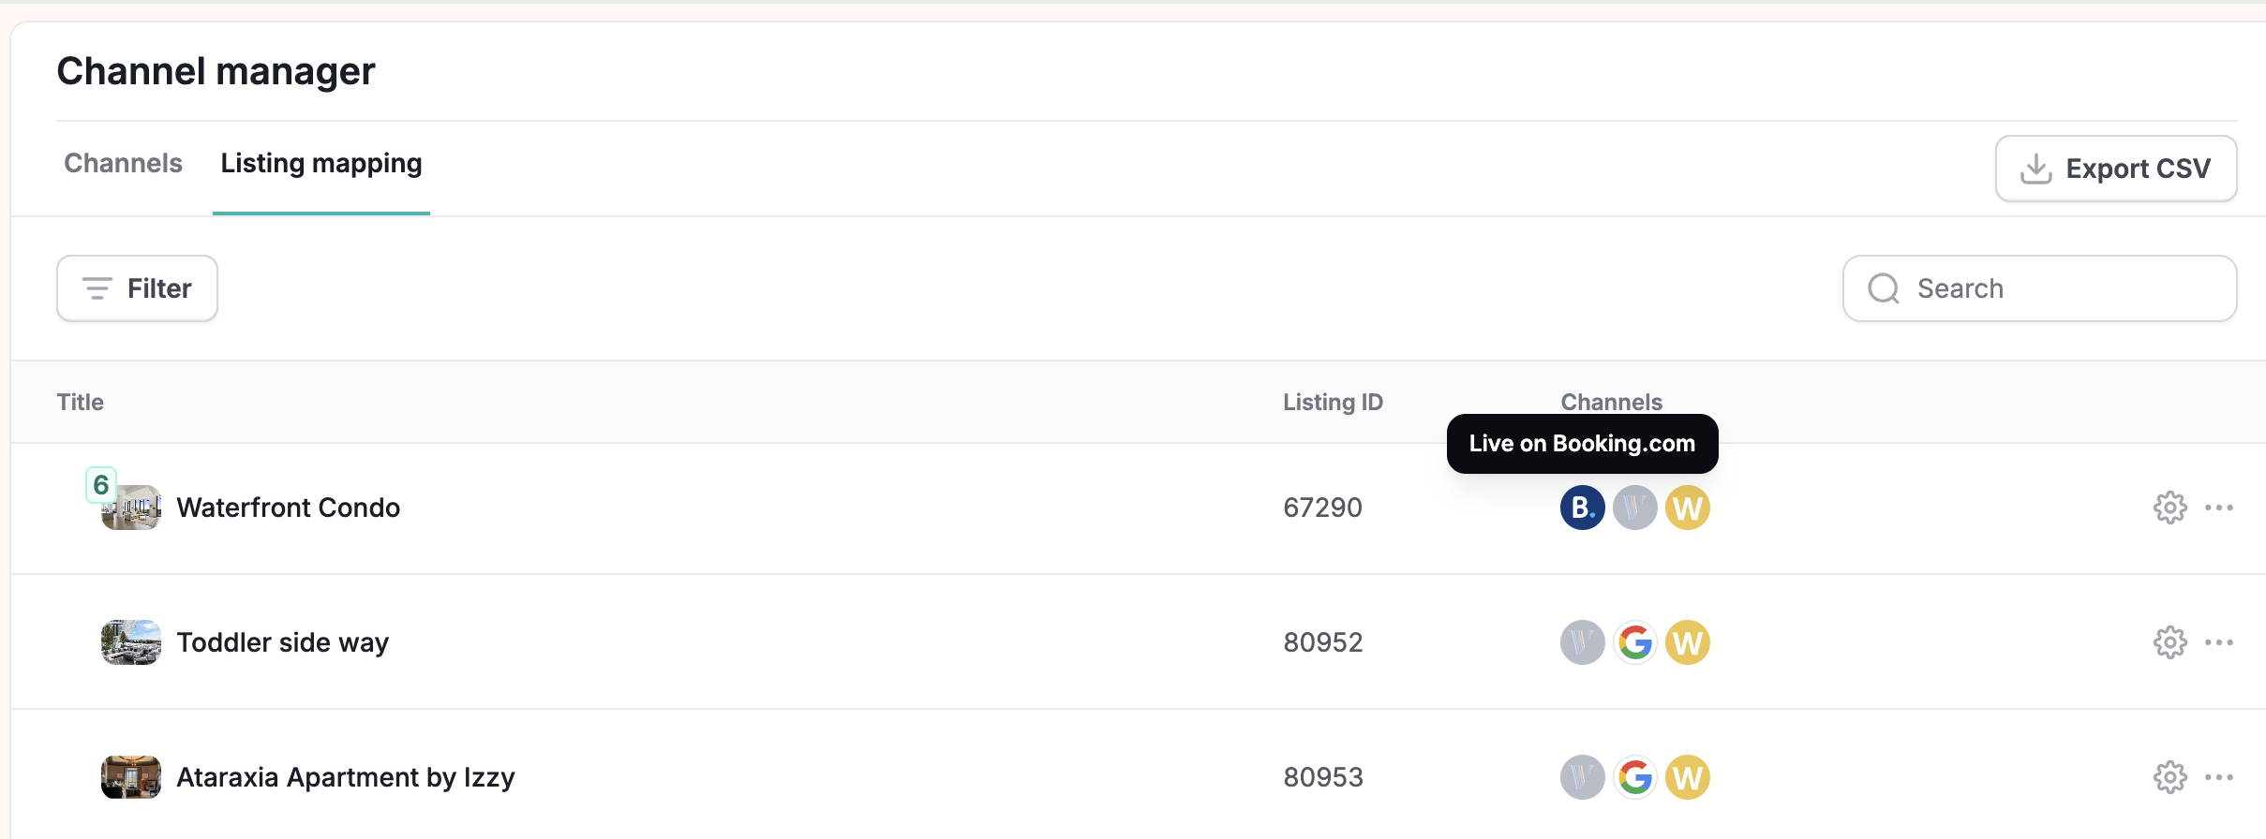
Task: Open three-dot menu for Waterfront Condo
Action: pyautogui.click(x=2218, y=508)
